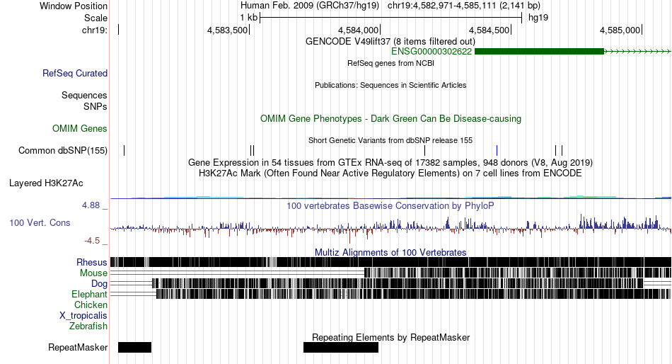Select the Mouse alignment label

pyautogui.click(x=93, y=273)
